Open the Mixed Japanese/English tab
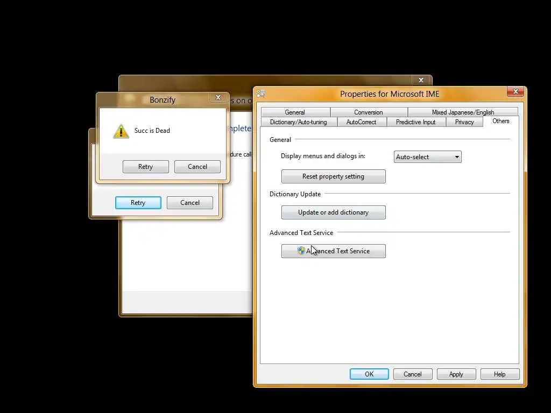The width and height of the screenshot is (551, 413). tap(463, 112)
